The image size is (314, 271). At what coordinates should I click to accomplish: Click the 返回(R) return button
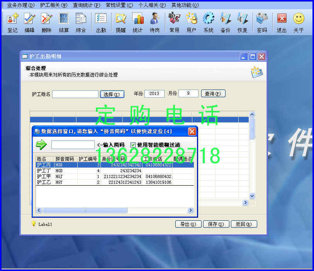pyautogui.click(x=244, y=224)
